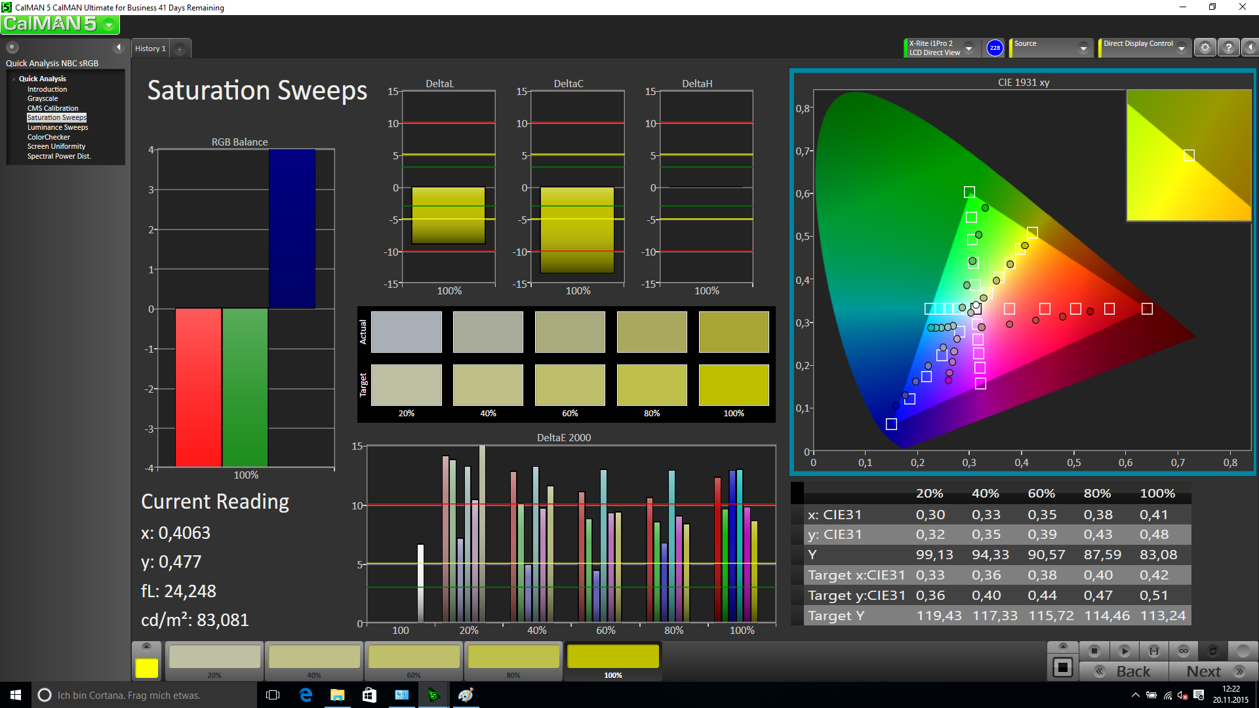
Task: Show hidden system tray icons
Action: (1135, 695)
